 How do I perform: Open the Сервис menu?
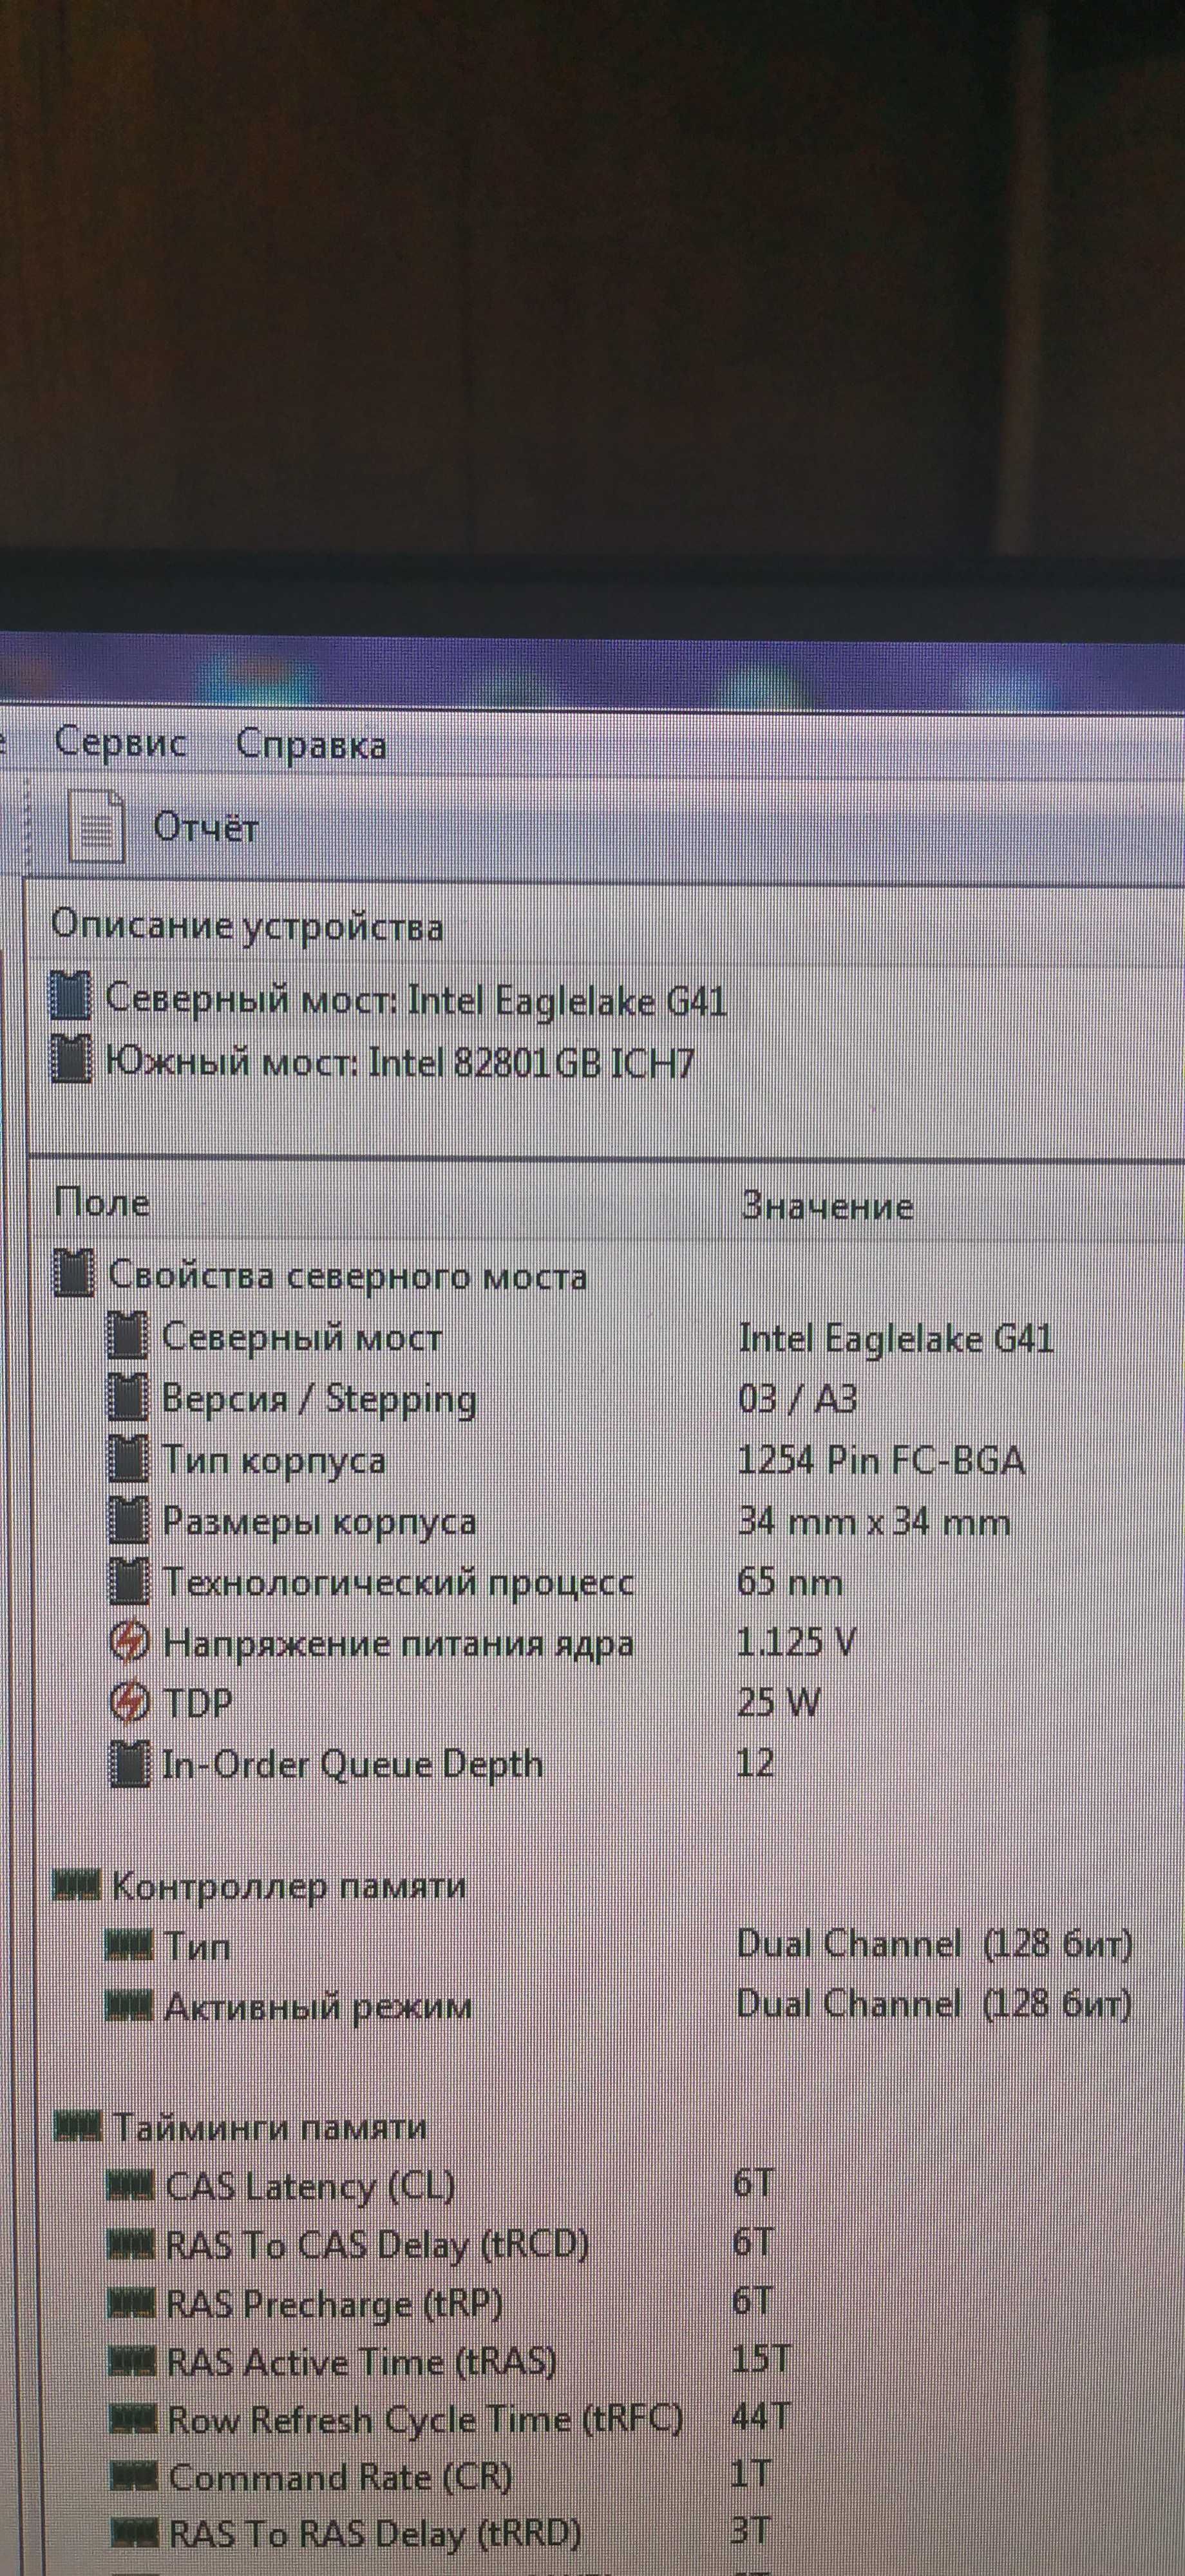click(x=120, y=743)
